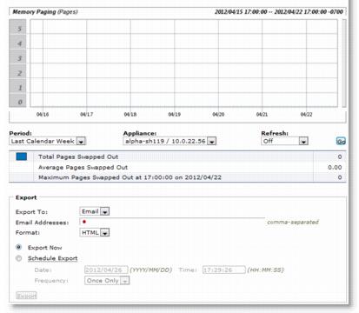The width and height of the screenshot is (359, 313).
Task: Open the Format dropdown showing HTML
Action: [x=95, y=232]
